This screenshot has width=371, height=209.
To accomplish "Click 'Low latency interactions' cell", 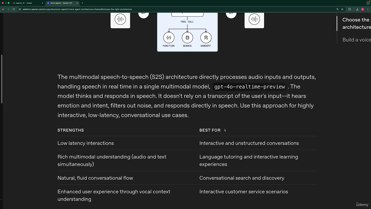I will click(x=86, y=143).
